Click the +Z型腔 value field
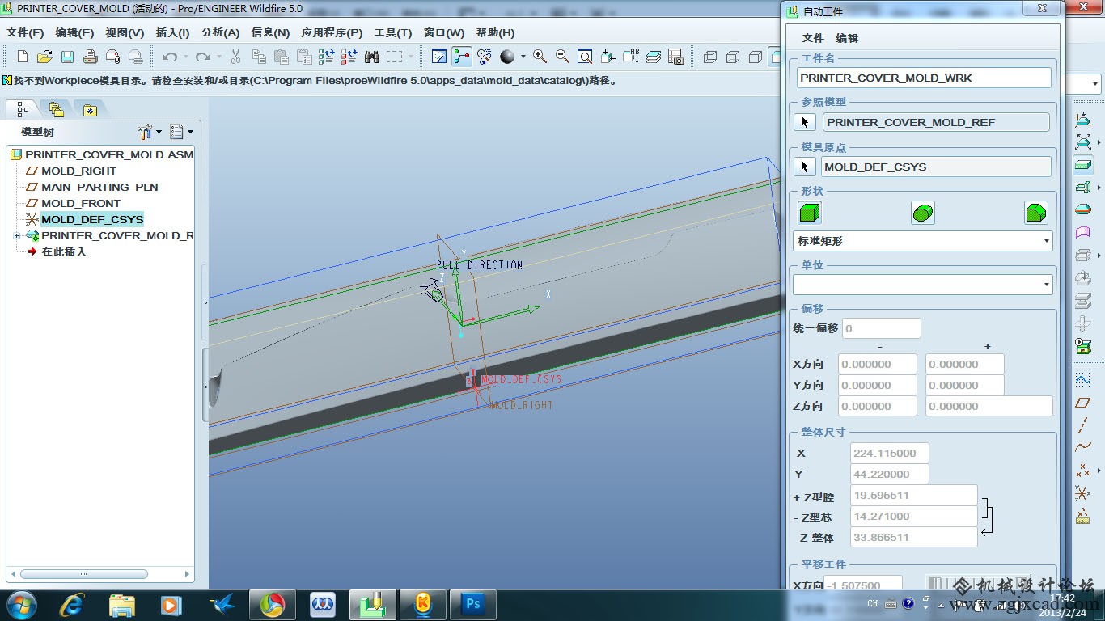This screenshot has height=621, width=1105. coord(914,496)
